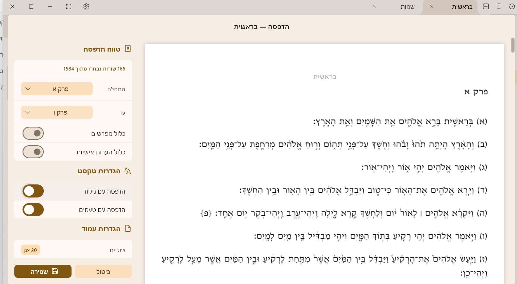
Task: Turn off הדפסה עם טעמים
Action: (33, 210)
